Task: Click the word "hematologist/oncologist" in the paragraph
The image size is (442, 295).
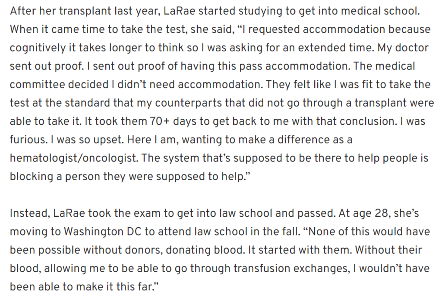Action: click(x=73, y=158)
